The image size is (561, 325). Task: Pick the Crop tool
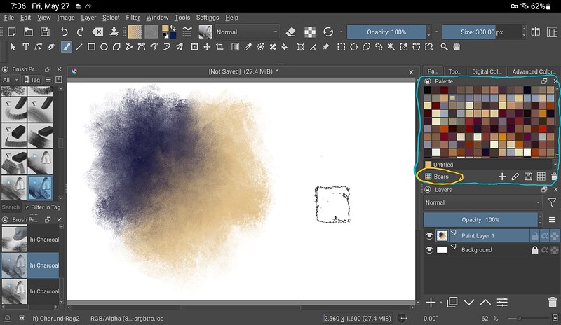click(x=219, y=47)
